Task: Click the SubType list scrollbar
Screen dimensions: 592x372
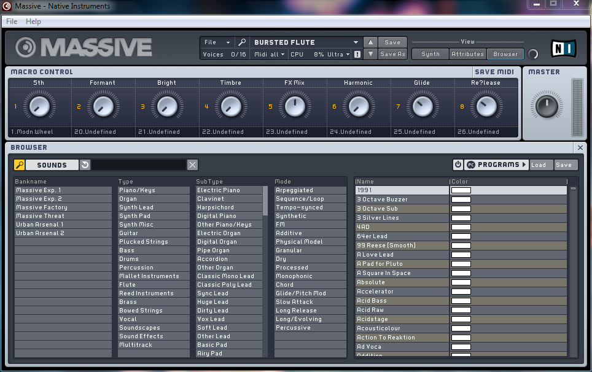Action: click(x=265, y=201)
